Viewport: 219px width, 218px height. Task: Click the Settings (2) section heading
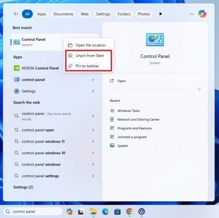coord(23,187)
